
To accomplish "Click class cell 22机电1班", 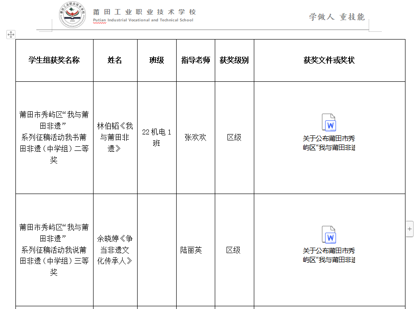I will 157,138.
